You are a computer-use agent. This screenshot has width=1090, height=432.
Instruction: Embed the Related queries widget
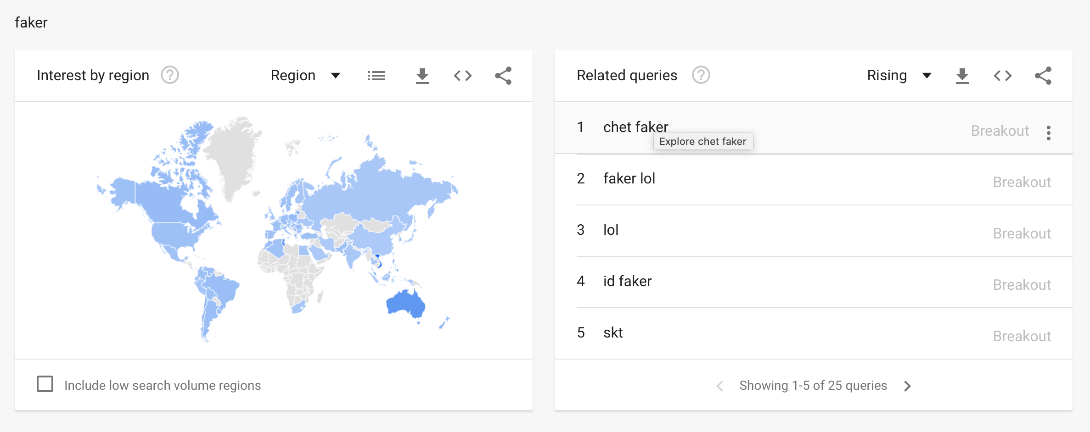[1002, 76]
